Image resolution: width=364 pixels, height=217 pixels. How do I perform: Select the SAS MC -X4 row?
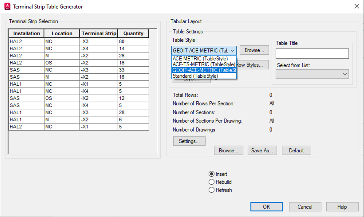tap(79, 105)
